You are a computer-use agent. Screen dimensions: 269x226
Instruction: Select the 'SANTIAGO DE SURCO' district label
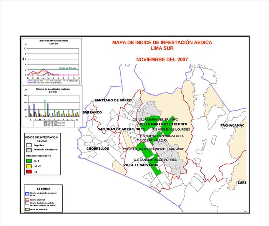[113, 100]
